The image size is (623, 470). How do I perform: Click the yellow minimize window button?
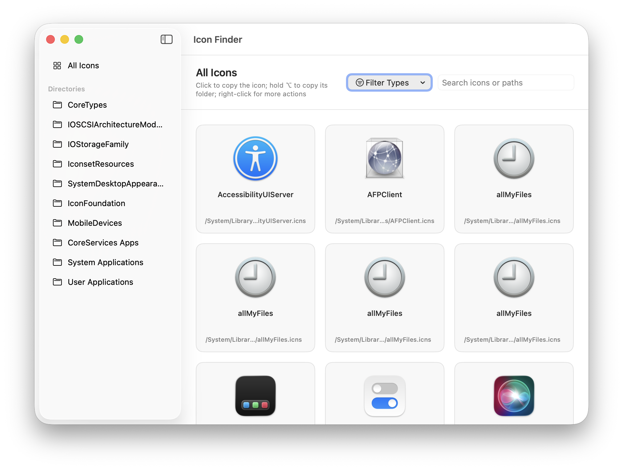65,39
